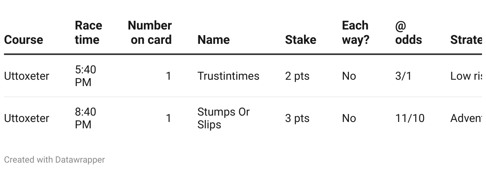The image size is (486, 169).
Task: Select the Trustintimes horse name cell
Action: pyautogui.click(x=228, y=76)
